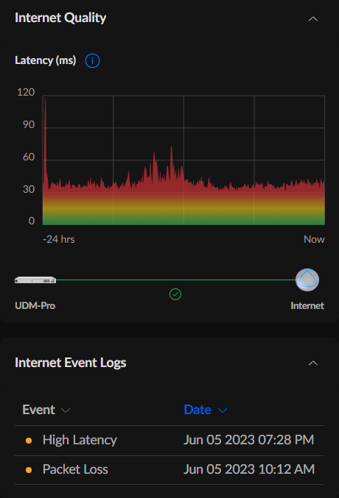The width and height of the screenshot is (339, 498).
Task: Sort logs by the Event header
Action: (x=38, y=410)
